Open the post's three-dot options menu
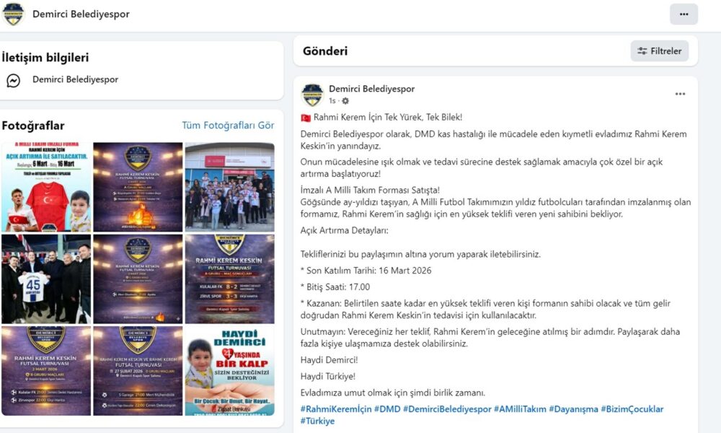Image resolution: width=721 pixels, height=433 pixels. [x=680, y=94]
